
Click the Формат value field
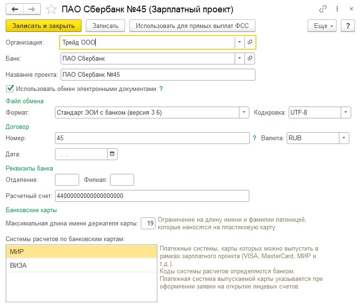[x=147, y=113]
